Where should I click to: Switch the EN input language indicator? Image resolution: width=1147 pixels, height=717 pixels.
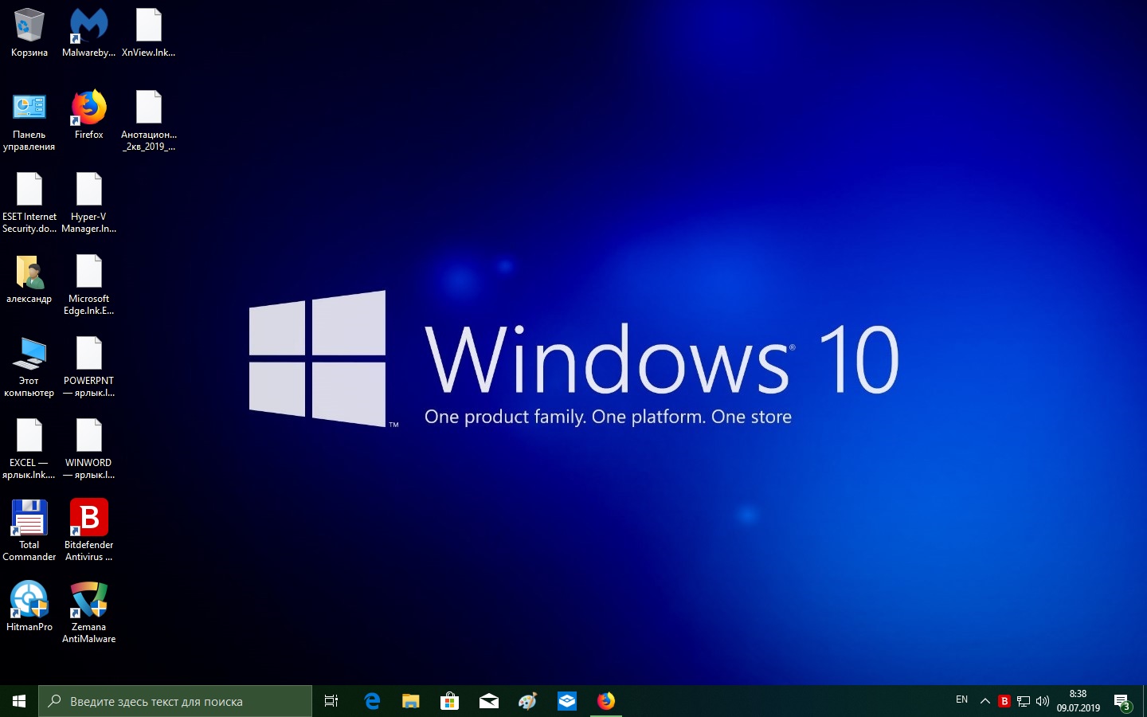click(x=961, y=700)
